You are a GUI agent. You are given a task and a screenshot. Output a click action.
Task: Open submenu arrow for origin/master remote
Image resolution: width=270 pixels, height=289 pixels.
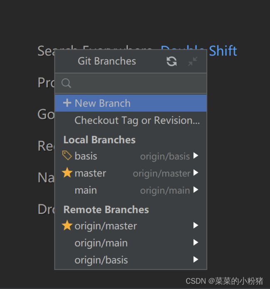click(196, 225)
